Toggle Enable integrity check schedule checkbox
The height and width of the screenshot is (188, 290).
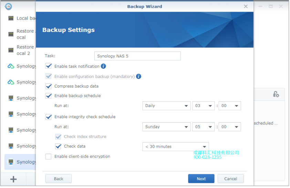49,117
